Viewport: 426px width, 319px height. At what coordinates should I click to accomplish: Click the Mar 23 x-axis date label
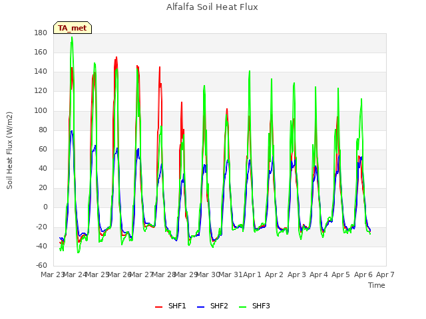52,274
